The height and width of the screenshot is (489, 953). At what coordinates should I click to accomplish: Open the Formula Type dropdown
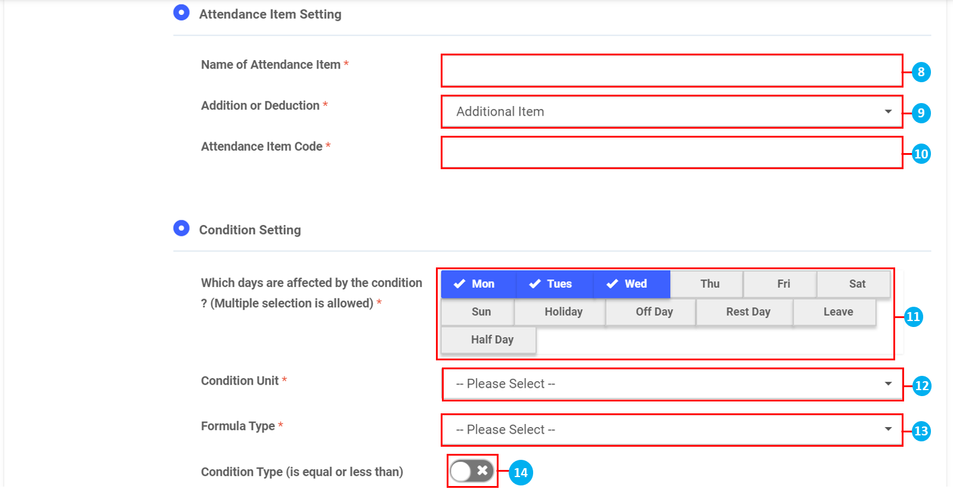(672, 430)
